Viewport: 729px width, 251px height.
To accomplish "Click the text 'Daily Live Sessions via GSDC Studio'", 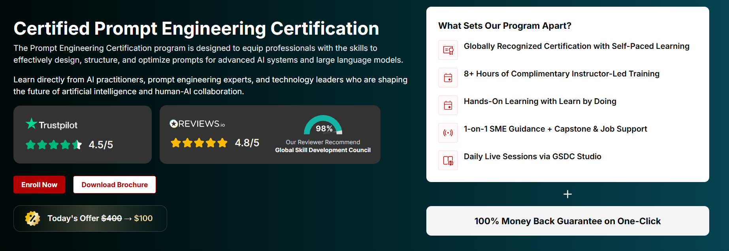I will coord(532,156).
